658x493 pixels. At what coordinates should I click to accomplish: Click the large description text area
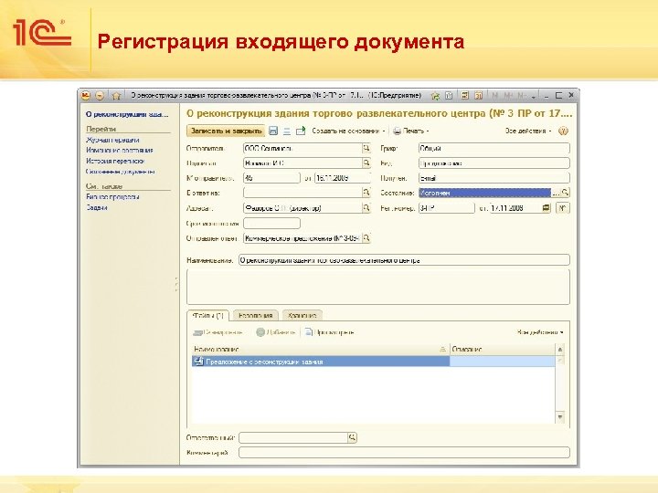coord(378,288)
